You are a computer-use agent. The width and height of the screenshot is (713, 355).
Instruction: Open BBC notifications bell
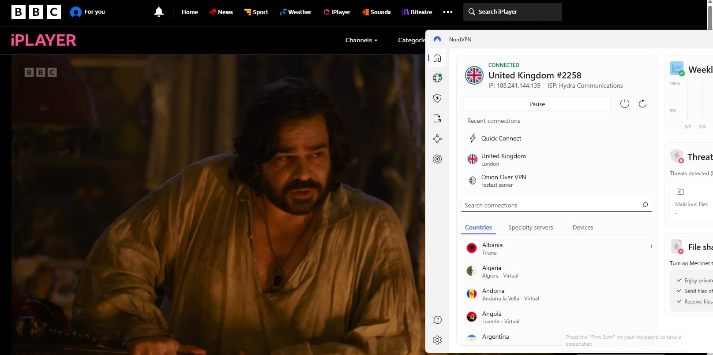tap(159, 12)
